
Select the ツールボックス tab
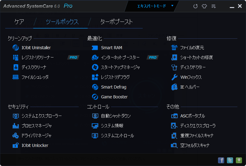click(x=62, y=22)
